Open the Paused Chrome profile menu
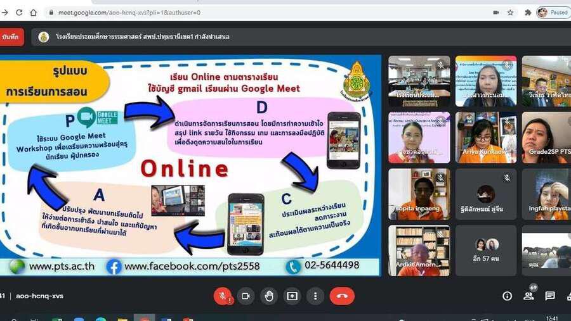This screenshot has width=571, height=321. coord(553,12)
